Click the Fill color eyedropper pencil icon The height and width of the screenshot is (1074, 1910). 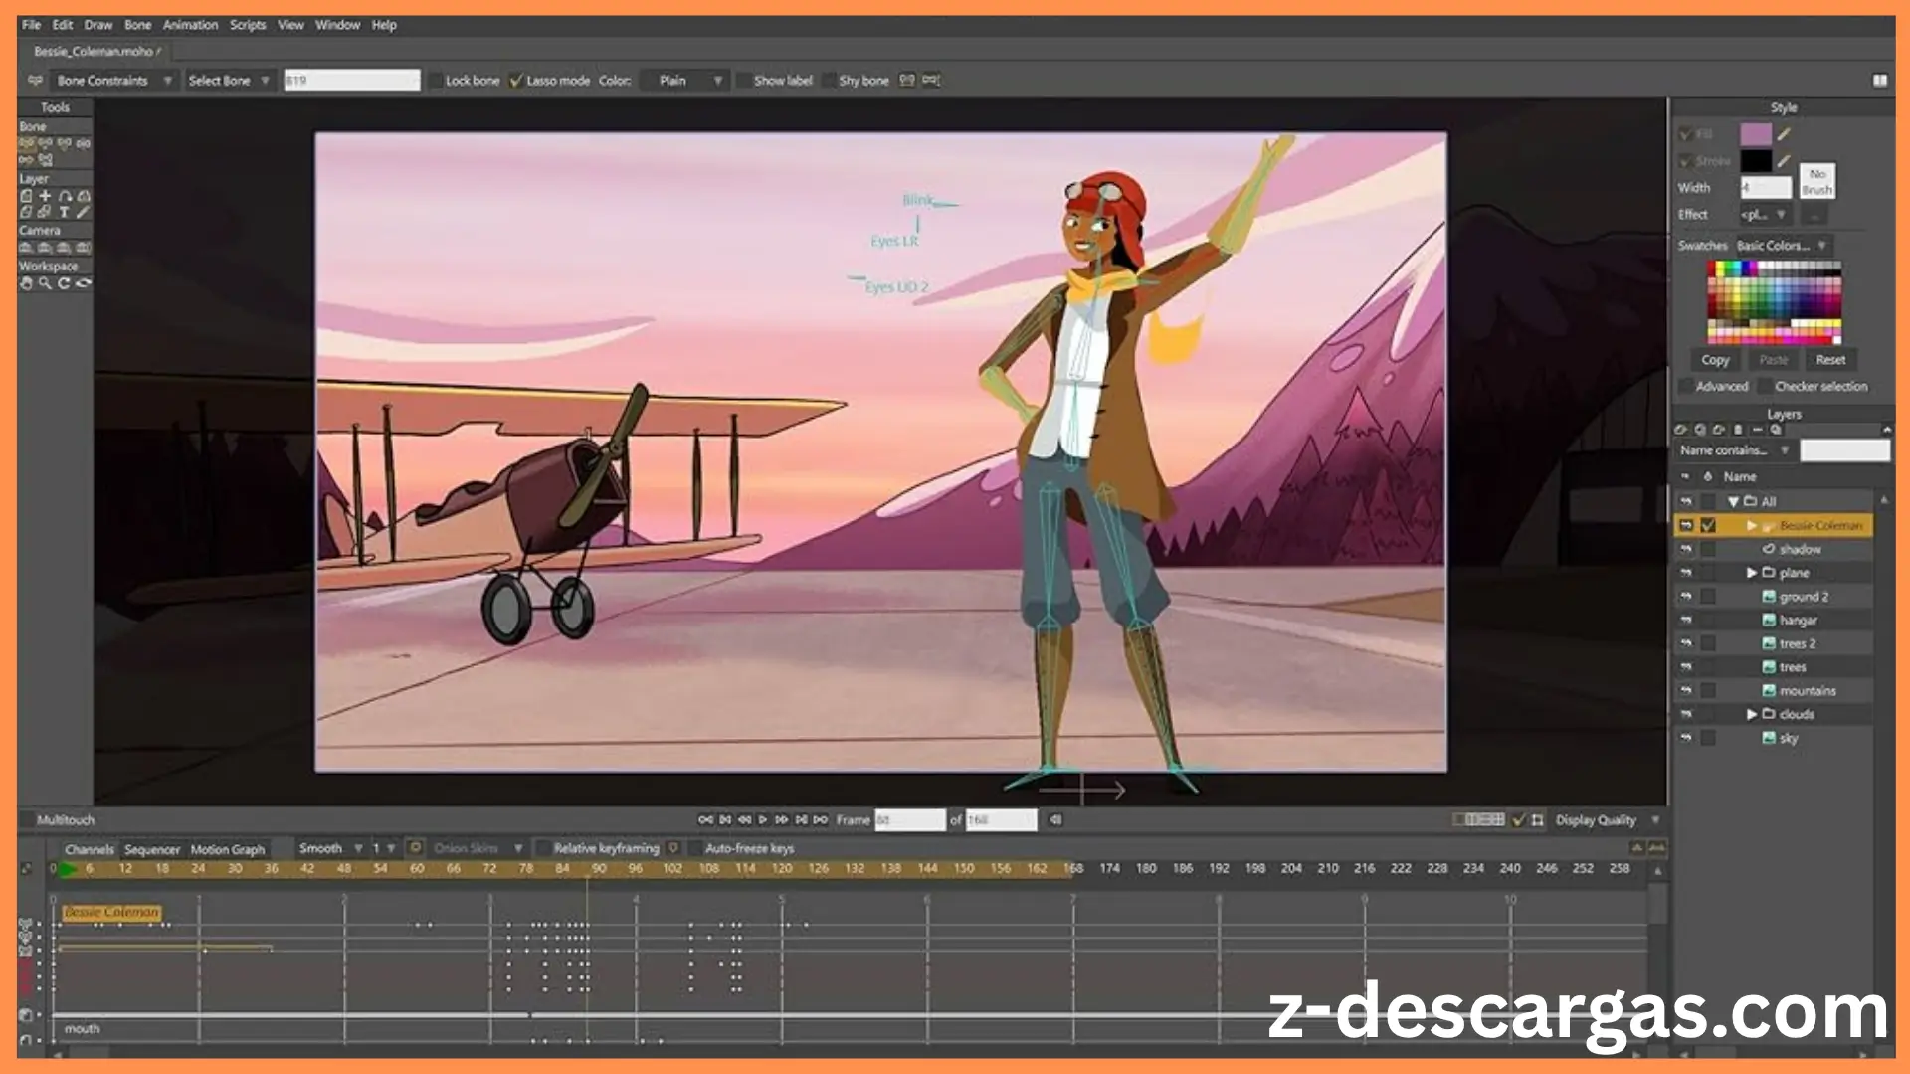tap(1785, 134)
